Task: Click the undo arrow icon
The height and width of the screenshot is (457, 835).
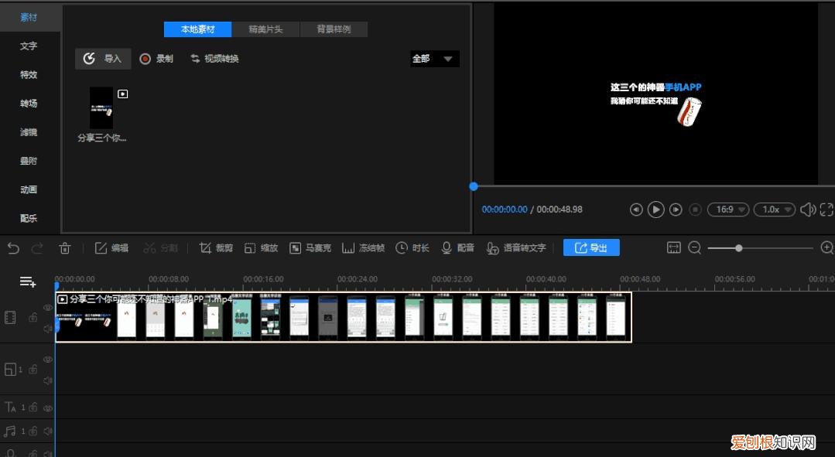Action: (x=14, y=247)
